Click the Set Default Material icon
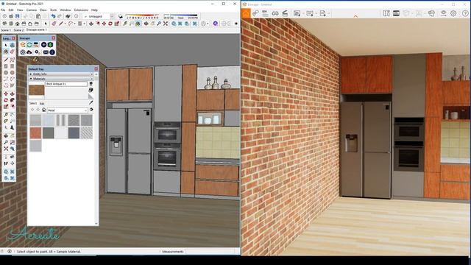This screenshot has width=471, height=265. 91,96
